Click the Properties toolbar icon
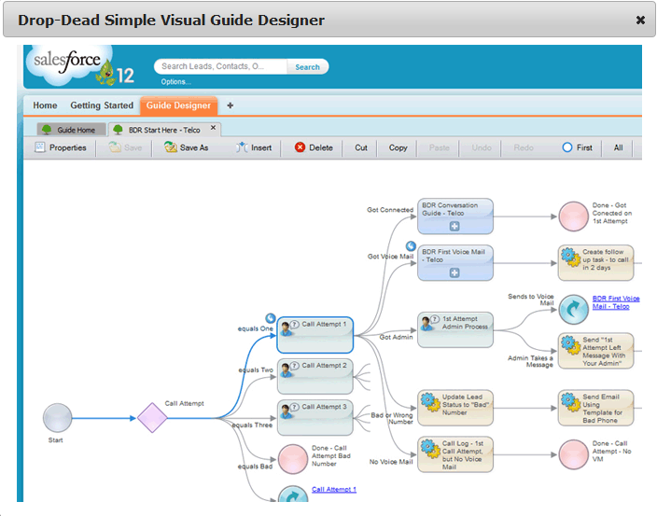Viewport: 657px width, 516px height. tap(40, 147)
